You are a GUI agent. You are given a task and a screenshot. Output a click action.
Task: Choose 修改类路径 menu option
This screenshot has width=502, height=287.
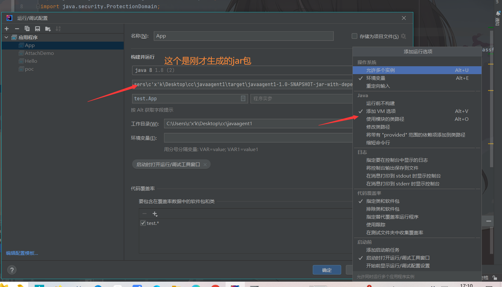(x=417, y=127)
